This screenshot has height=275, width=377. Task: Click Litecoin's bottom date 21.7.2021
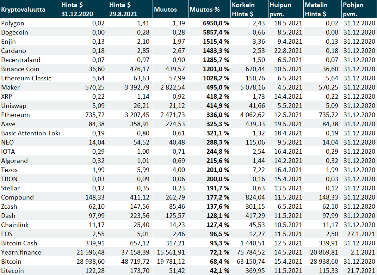(x=359, y=271)
